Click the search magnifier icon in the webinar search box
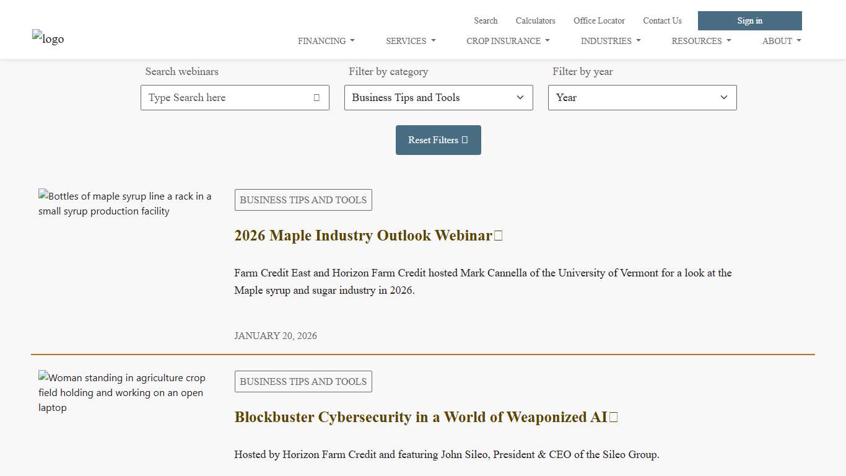846x476 pixels. point(316,97)
